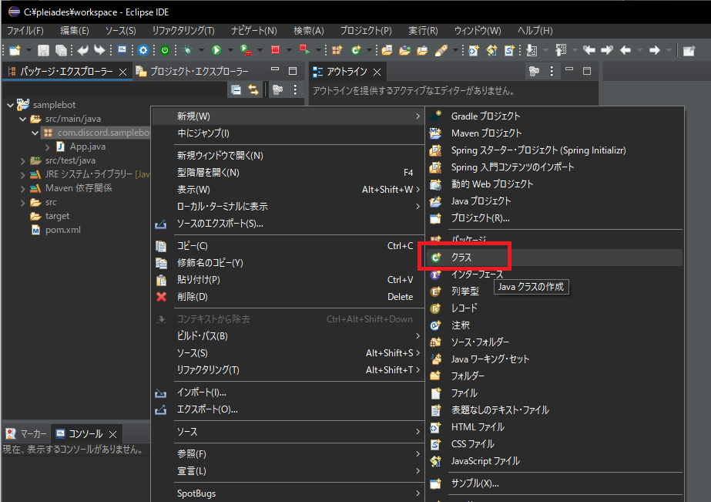Image resolution: width=711 pixels, height=502 pixels.
Task: Open dropdown arrow next to red Stop icon
Action: point(289,50)
